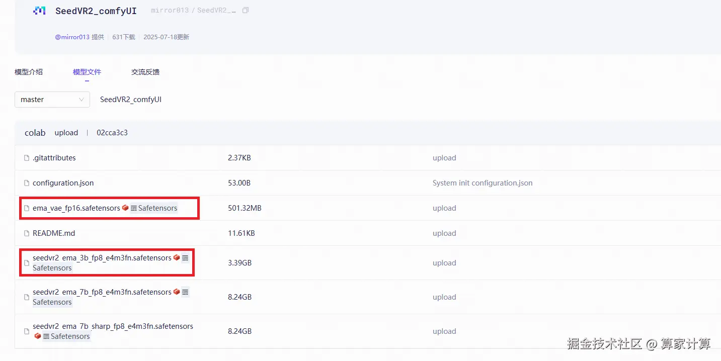721x361 pixels.
Task: Click System init configuration.json commit message
Action: coord(483,183)
